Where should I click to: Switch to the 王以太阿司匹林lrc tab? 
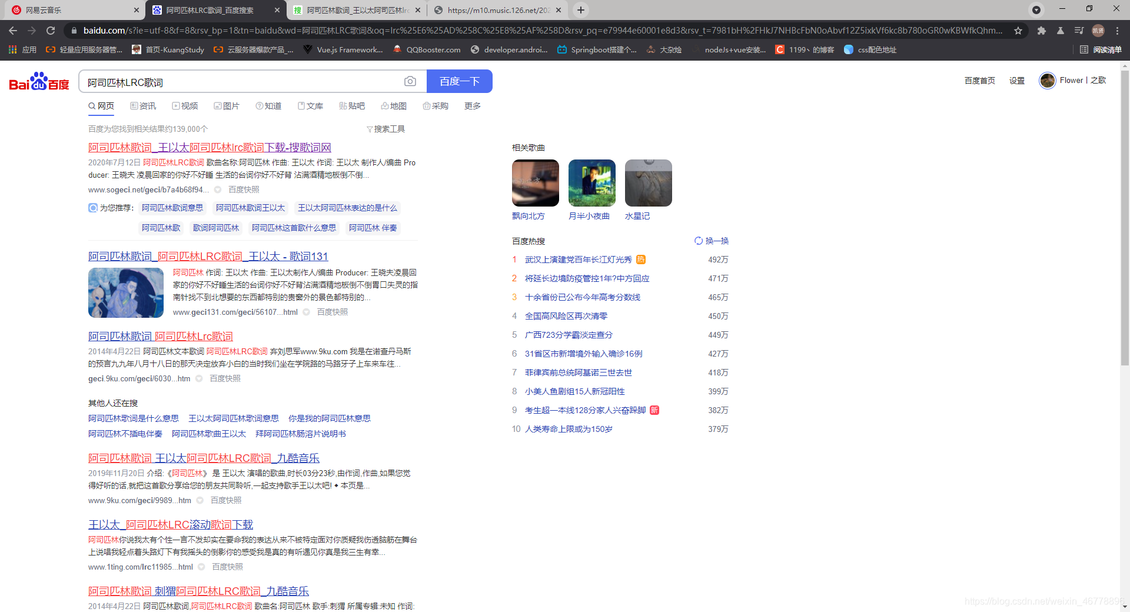357,10
